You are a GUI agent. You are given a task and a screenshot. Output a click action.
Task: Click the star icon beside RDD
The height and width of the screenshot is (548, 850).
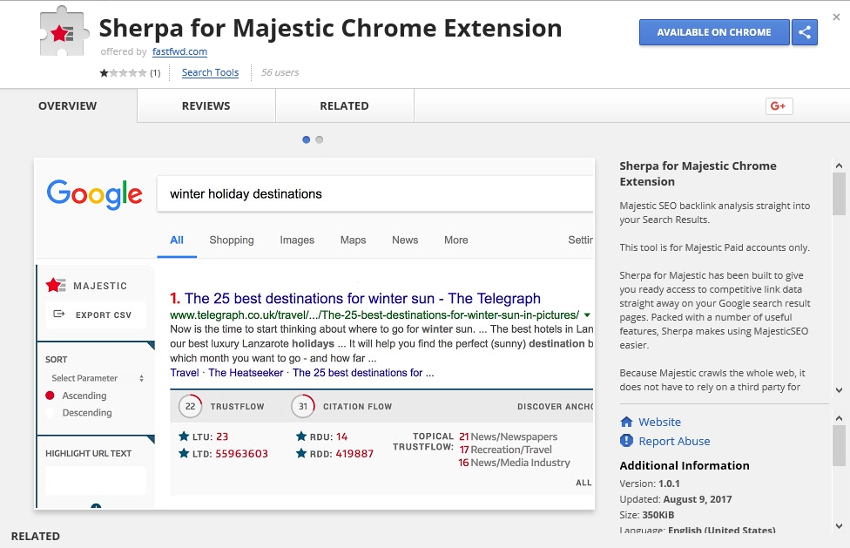click(301, 453)
